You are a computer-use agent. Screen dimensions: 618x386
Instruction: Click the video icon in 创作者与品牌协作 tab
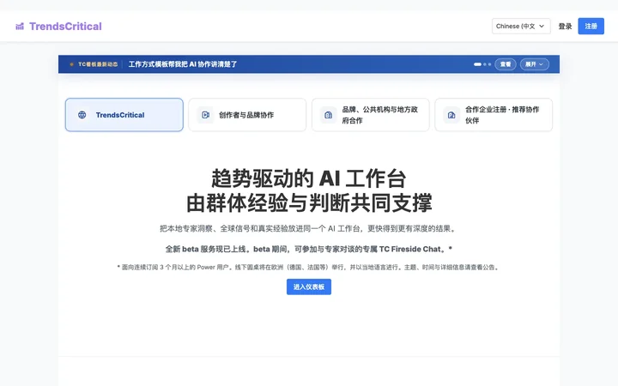click(205, 115)
